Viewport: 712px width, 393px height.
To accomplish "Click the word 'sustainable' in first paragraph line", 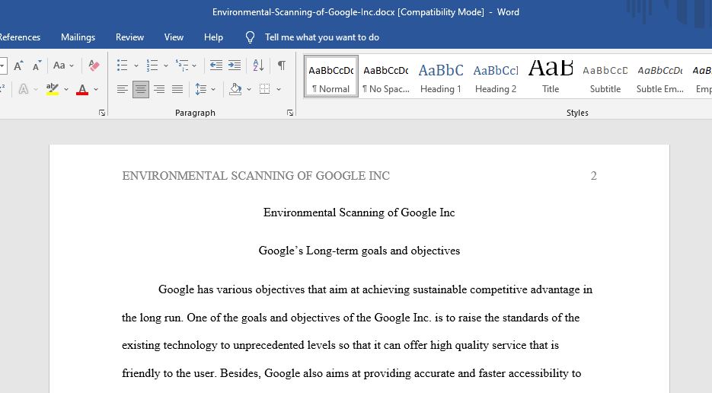I will click(439, 289).
